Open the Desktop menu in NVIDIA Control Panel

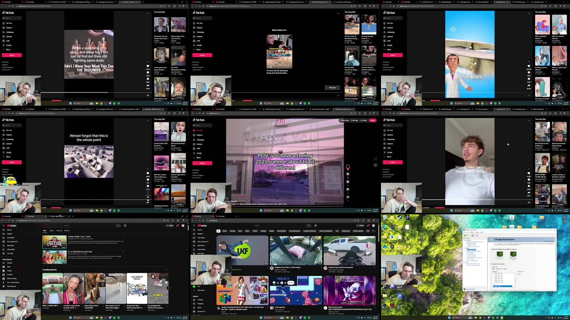coord(472,232)
